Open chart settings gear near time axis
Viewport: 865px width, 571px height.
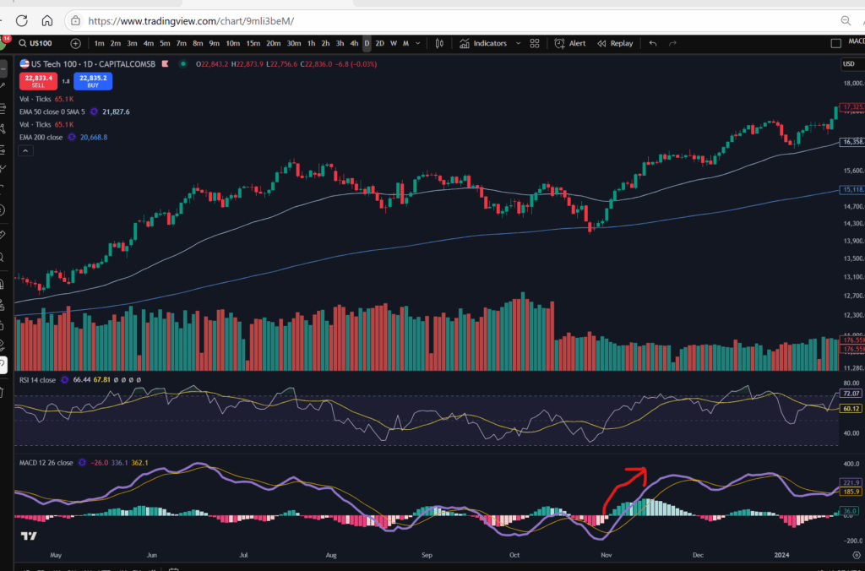[x=857, y=556]
